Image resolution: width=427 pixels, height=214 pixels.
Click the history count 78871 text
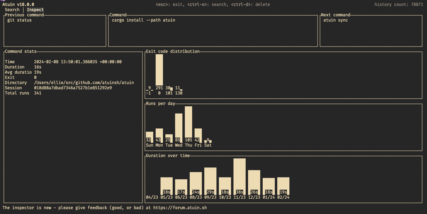399,5
